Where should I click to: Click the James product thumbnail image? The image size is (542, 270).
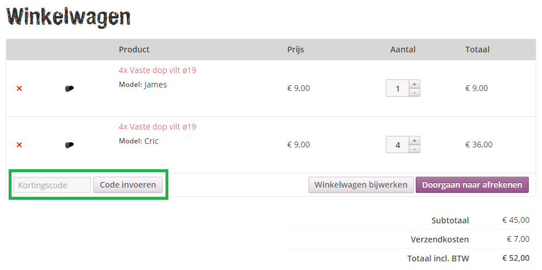point(69,89)
